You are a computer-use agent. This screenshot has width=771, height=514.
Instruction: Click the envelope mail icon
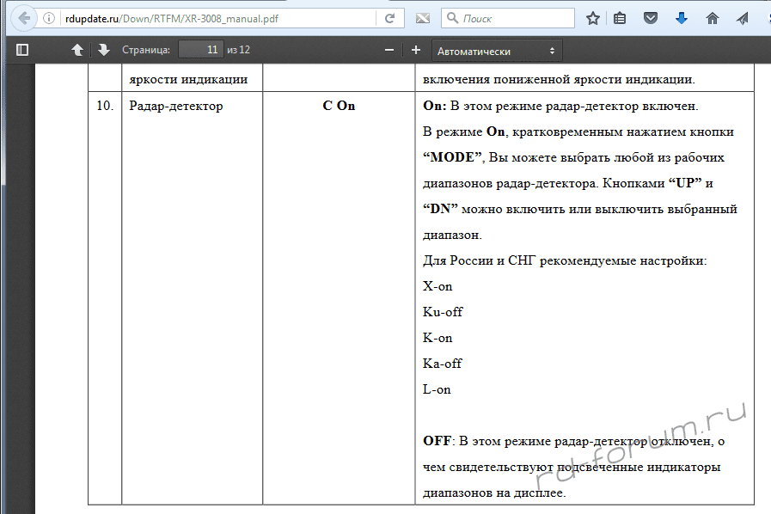[423, 18]
